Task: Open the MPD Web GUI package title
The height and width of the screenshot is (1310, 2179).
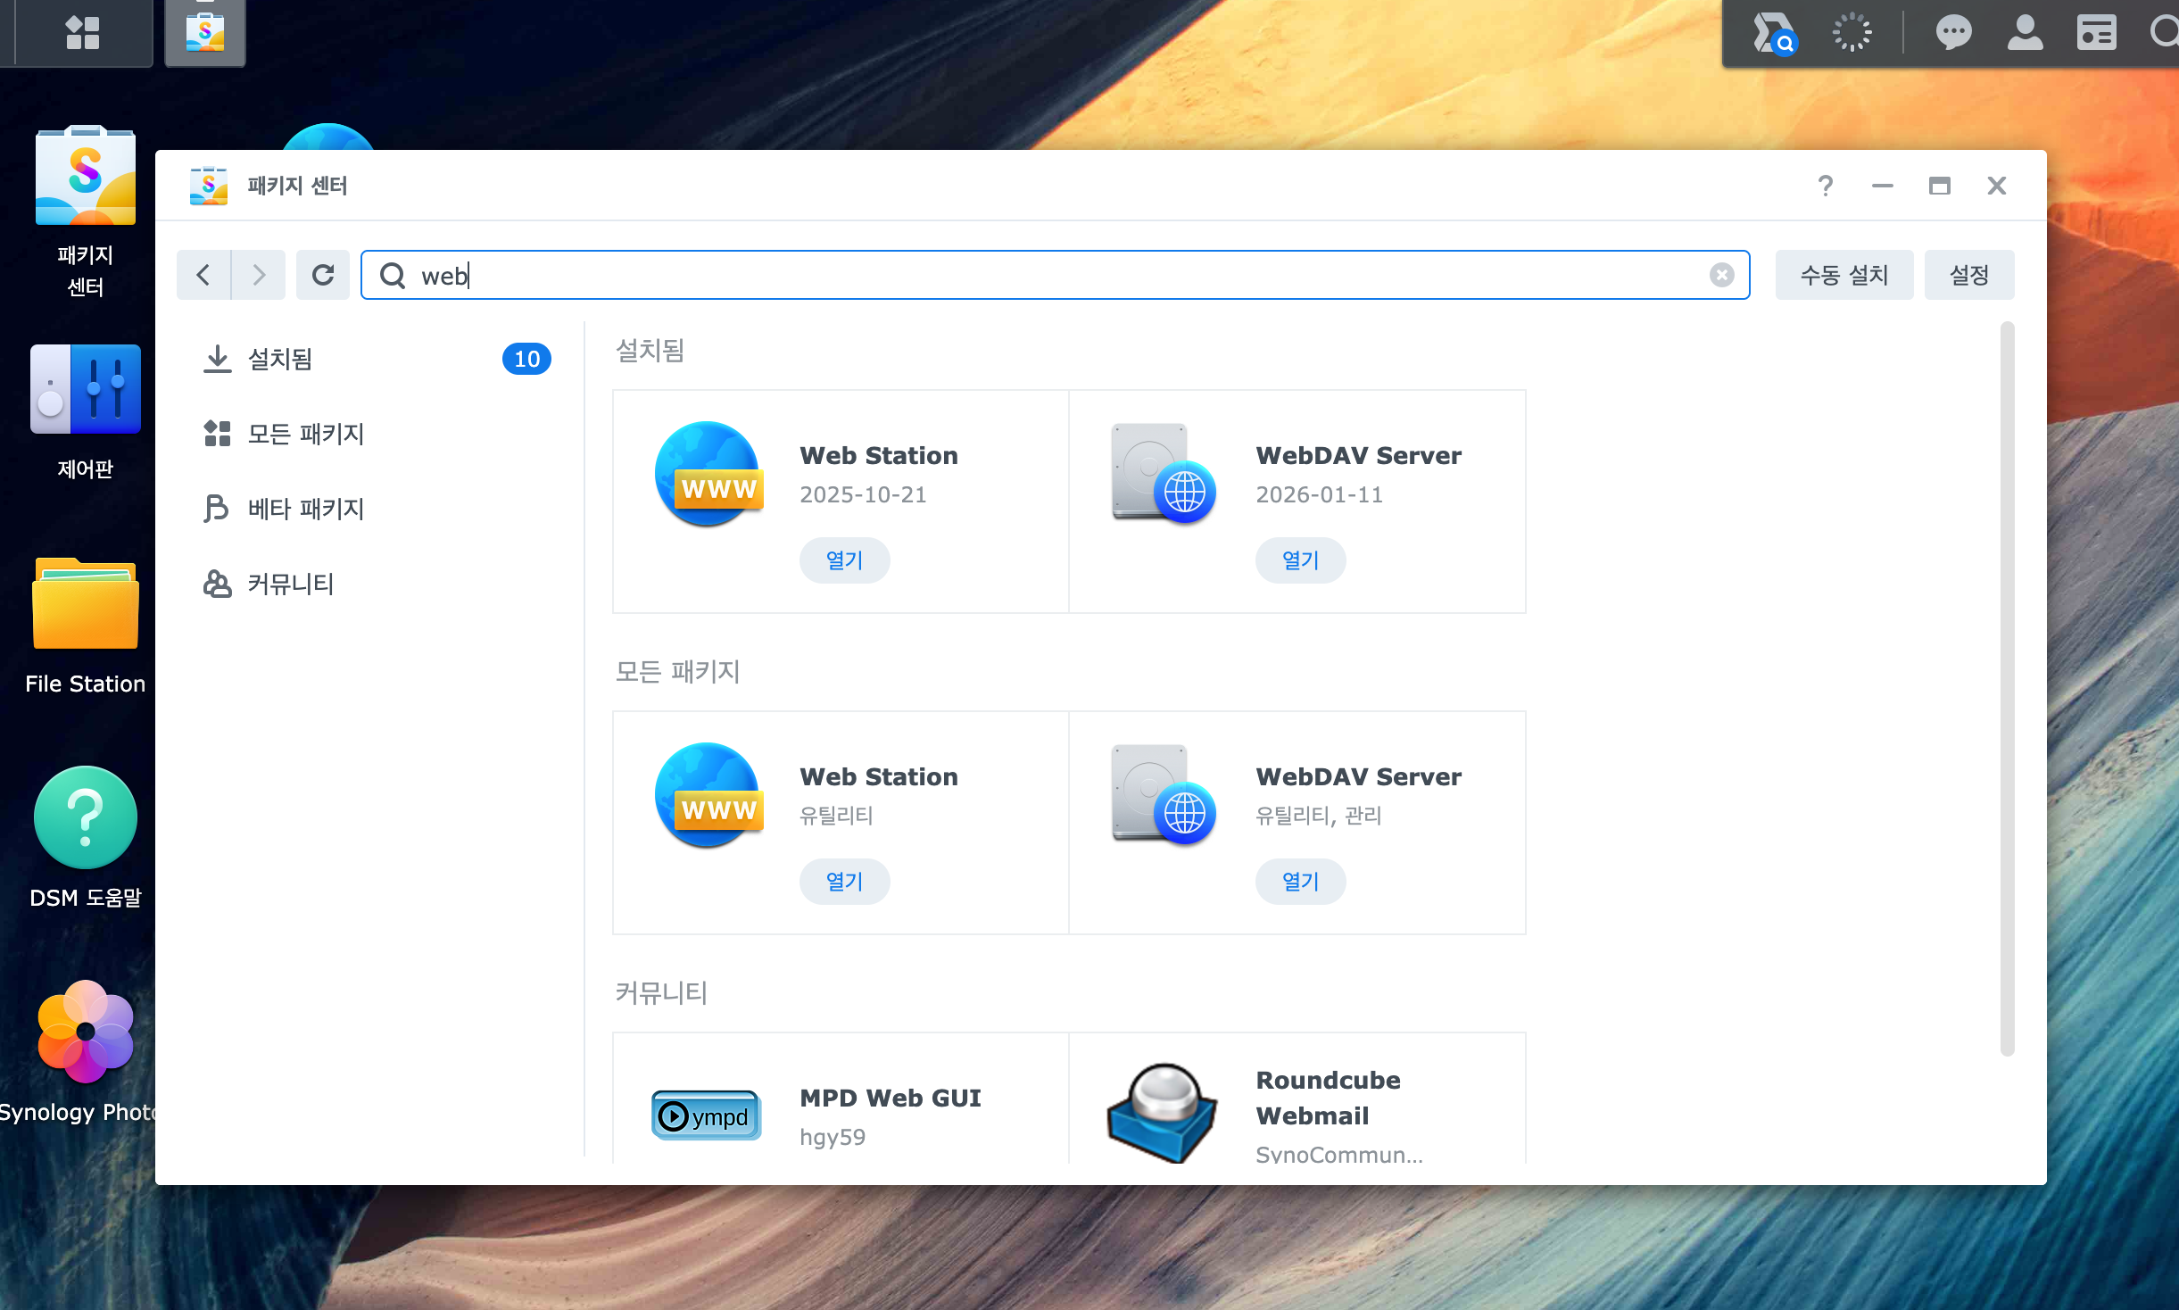Action: tap(891, 1098)
